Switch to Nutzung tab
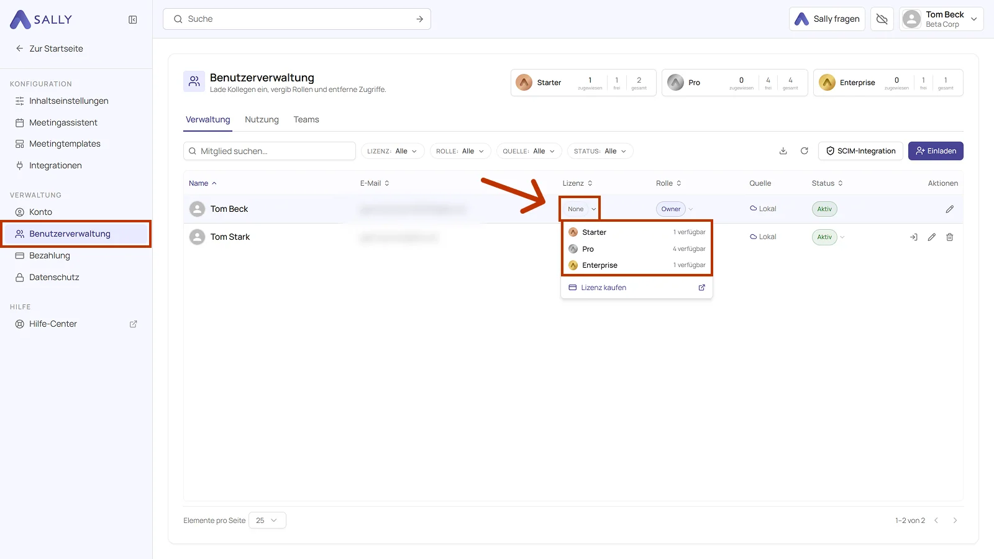Screen dimensions: 994x559 pyautogui.click(x=262, y=120)
